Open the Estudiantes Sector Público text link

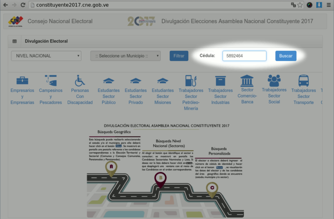click(109, 96)
